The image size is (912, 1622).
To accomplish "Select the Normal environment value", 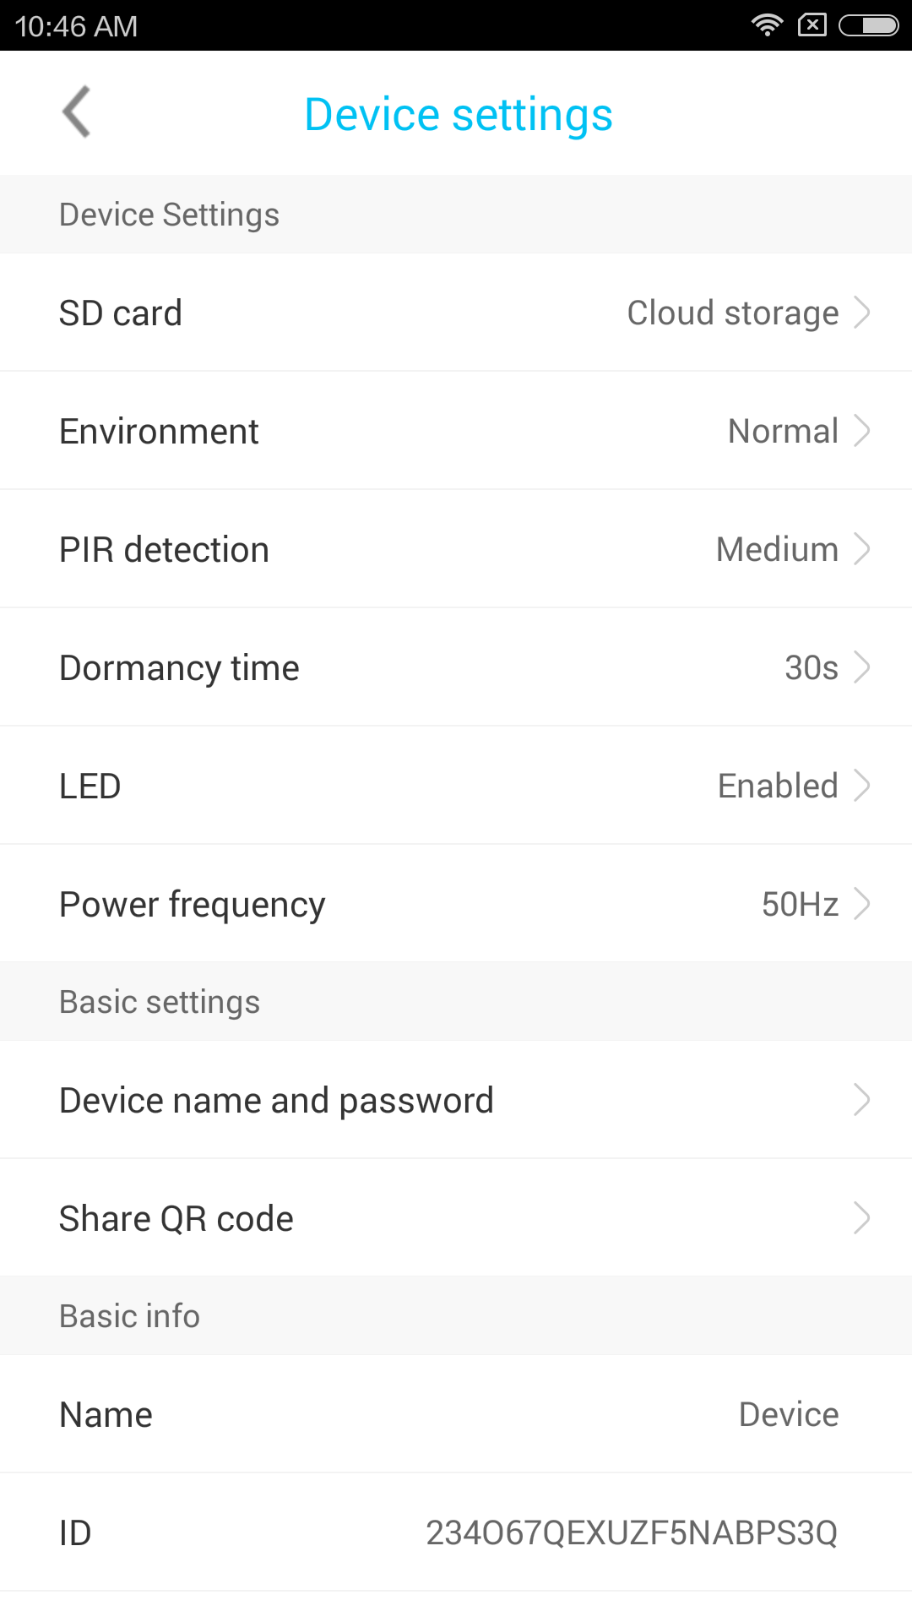I will pos(783,431).
